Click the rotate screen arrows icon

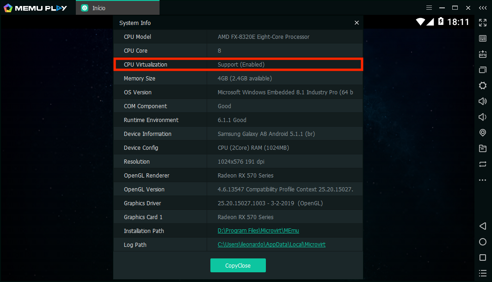(x=483, y=164)
